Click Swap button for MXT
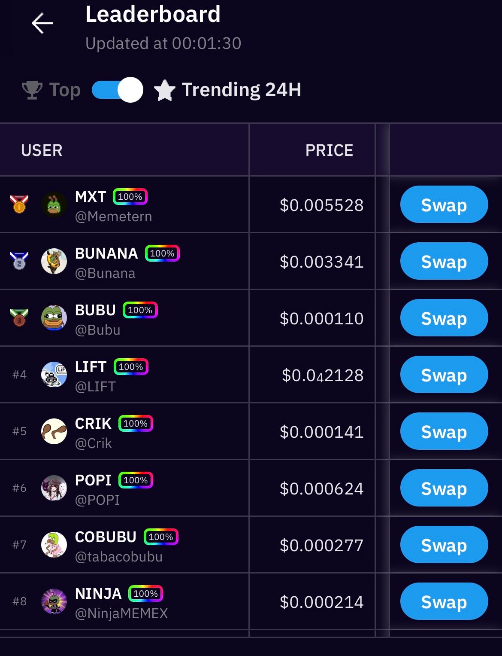The image size is (502, 656). coord(444,204)
